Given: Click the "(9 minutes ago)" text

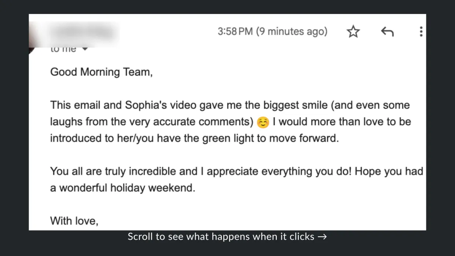Looking at the screenshot, I should point(292,31).
